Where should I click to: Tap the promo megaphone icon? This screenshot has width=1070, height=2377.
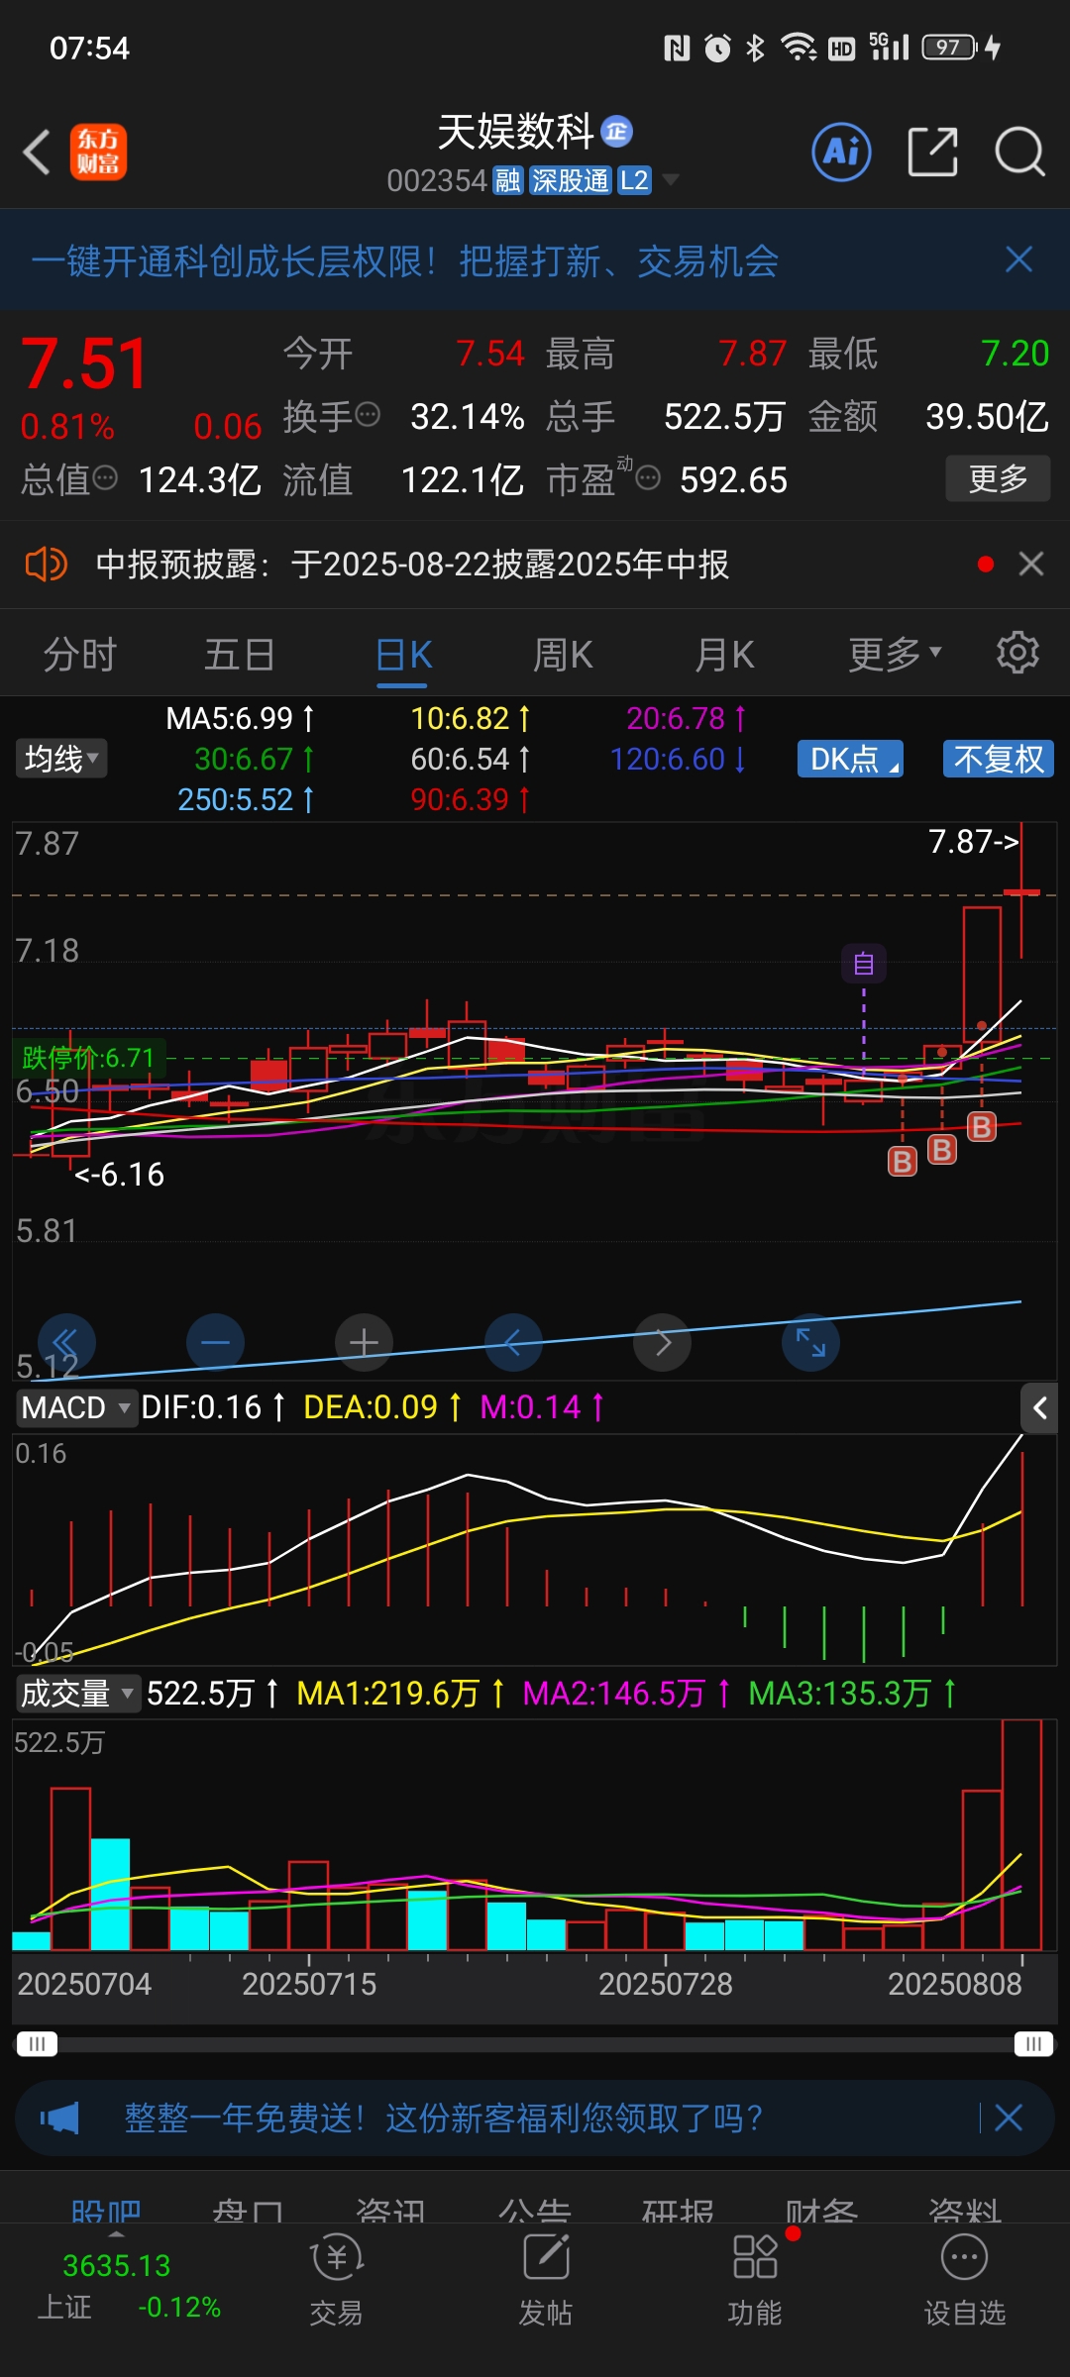click(x=59, y=2119)
